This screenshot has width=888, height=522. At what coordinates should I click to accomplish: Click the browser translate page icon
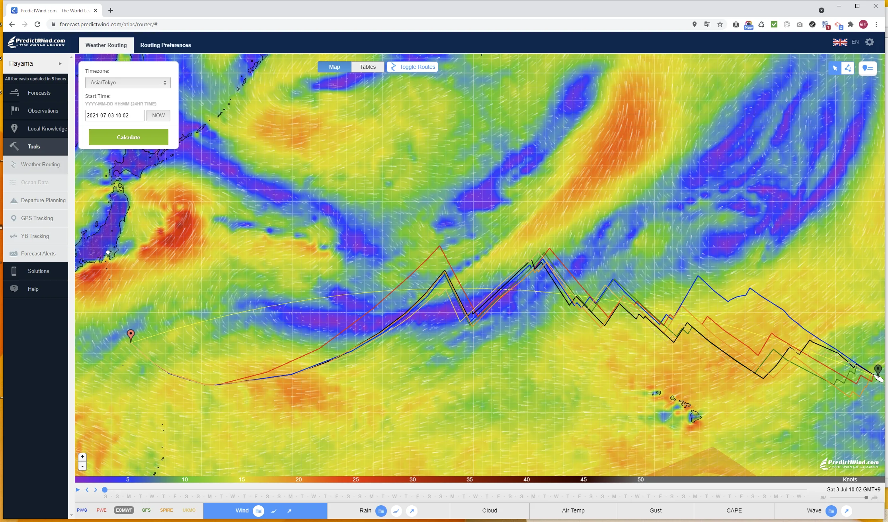pyautogui.click(x=707, y=24)
